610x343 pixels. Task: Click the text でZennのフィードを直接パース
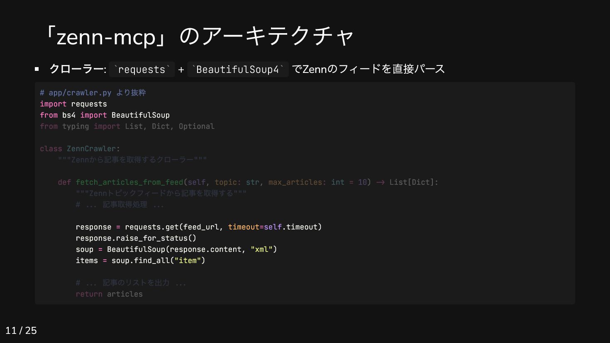click(x=368, y=69)
